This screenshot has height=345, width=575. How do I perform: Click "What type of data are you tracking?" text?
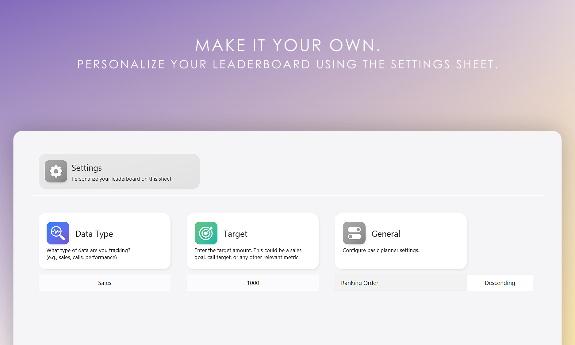88,250
